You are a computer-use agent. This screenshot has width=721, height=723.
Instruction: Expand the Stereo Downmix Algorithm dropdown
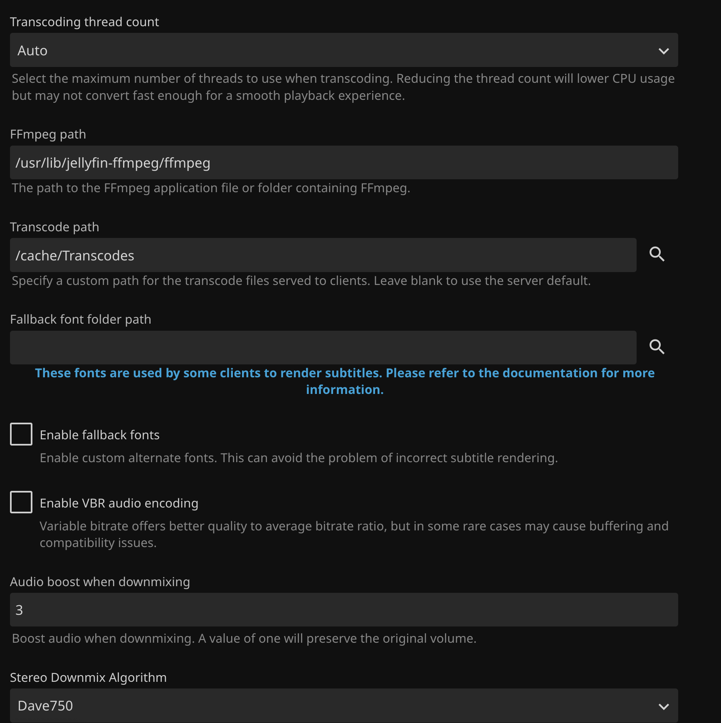333,706
